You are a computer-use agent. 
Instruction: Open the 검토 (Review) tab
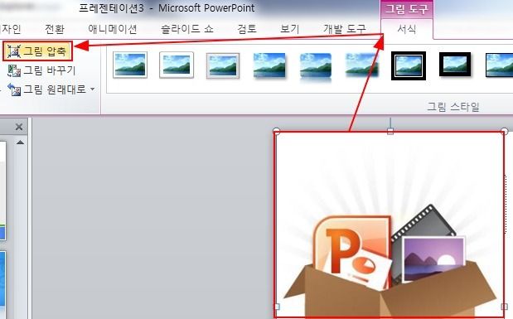coord(247,29)
